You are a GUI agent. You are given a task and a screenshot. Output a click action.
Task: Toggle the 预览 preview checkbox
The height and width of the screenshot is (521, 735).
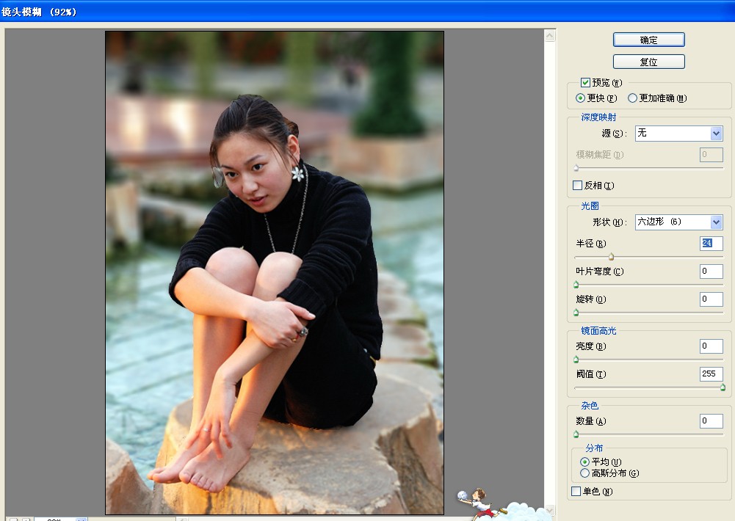point(585,83)
